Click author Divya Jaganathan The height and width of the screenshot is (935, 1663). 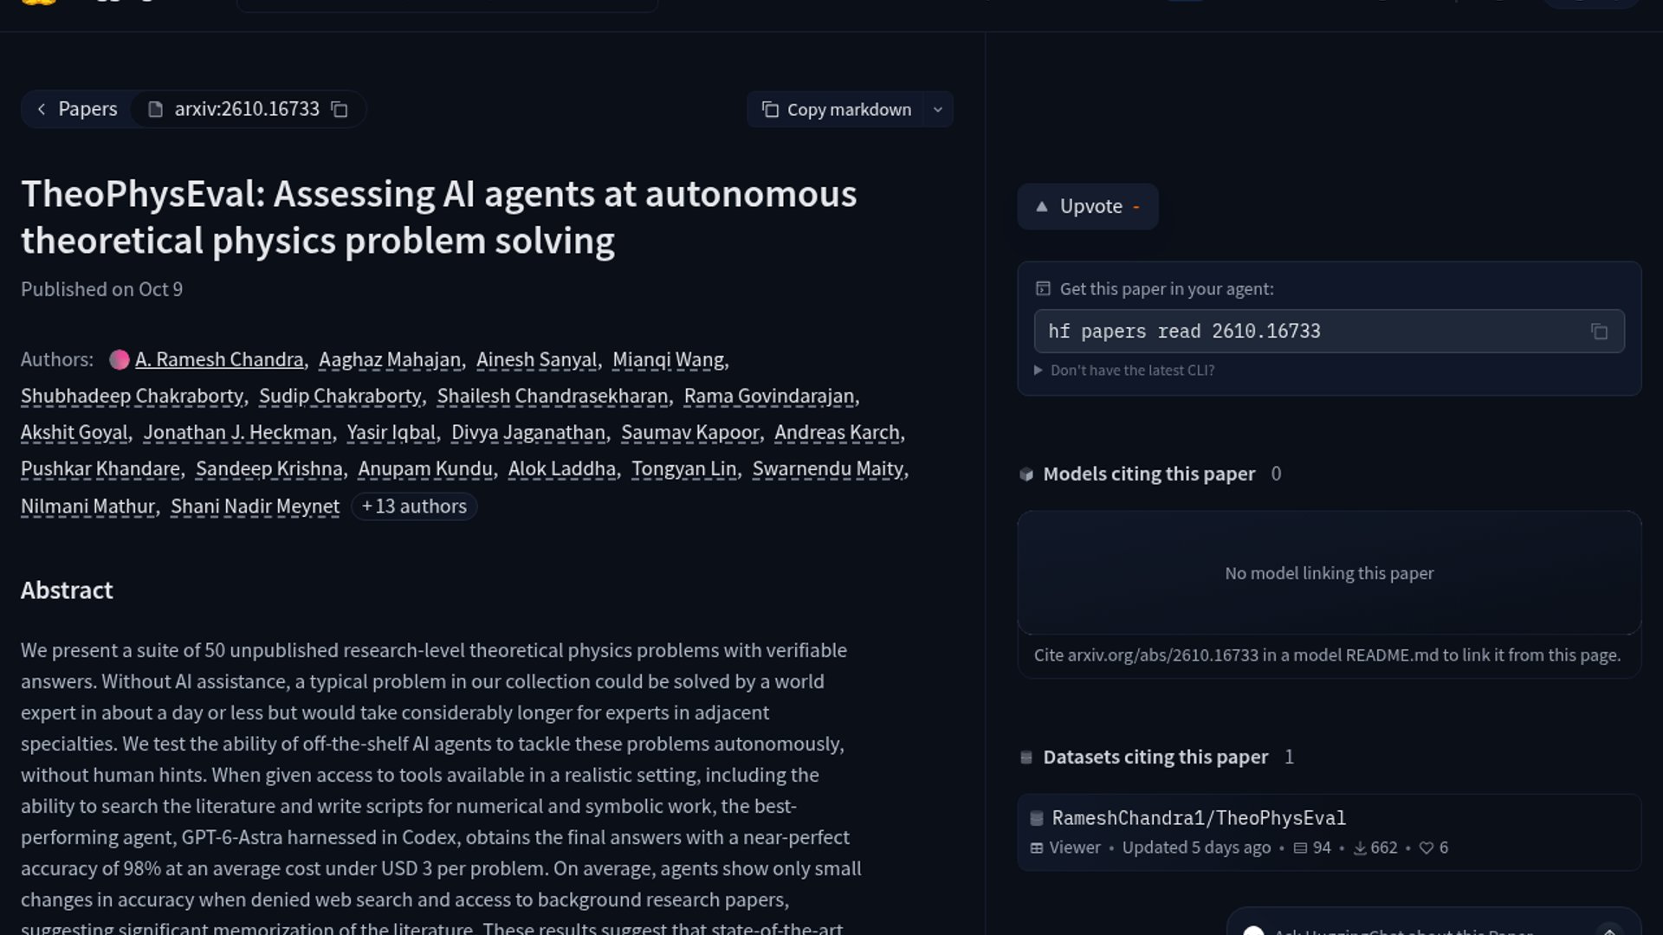[x=528, y=432]
